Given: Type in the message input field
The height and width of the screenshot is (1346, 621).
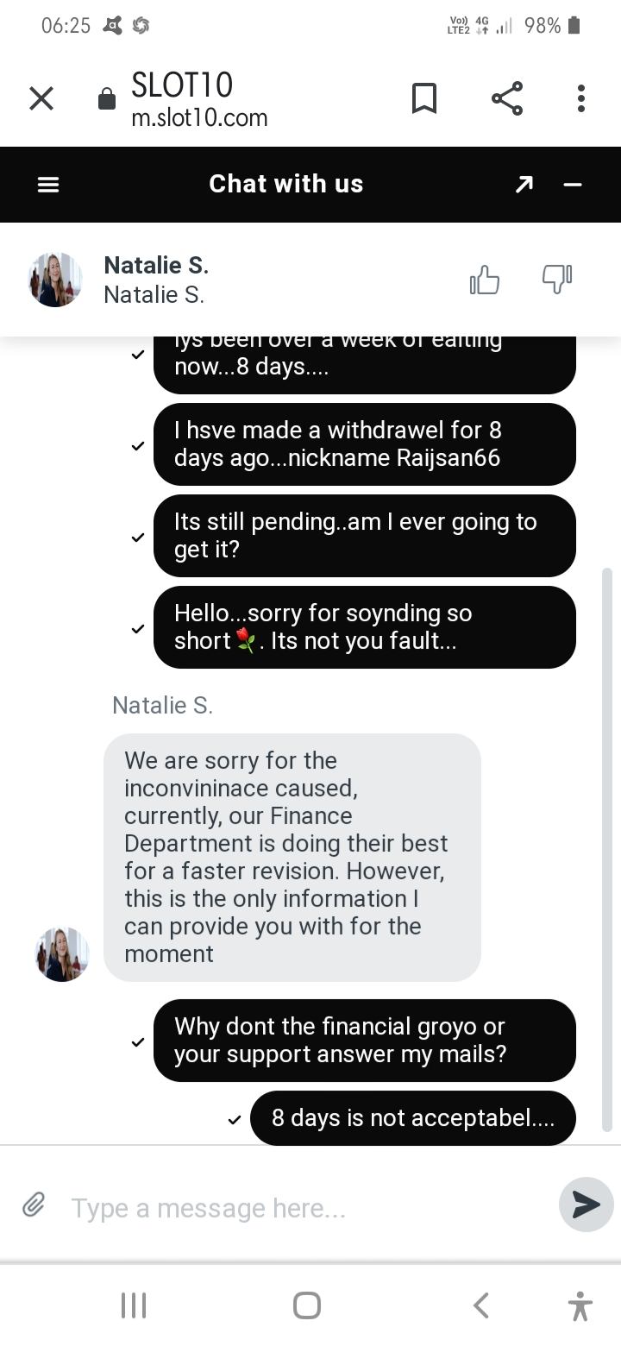Looking at the screenshot, I should tap(302, 1208).
